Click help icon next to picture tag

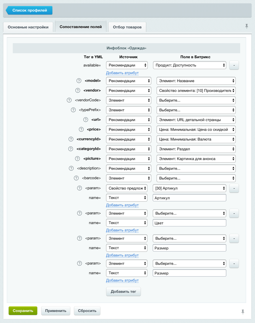[x=77, y=159]
